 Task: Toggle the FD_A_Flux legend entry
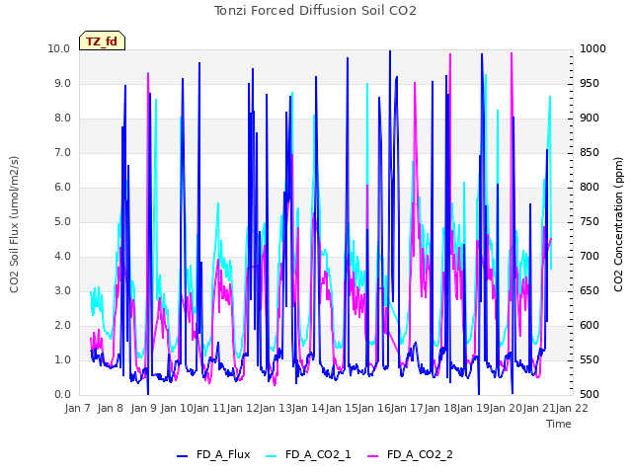pos(213,454)
